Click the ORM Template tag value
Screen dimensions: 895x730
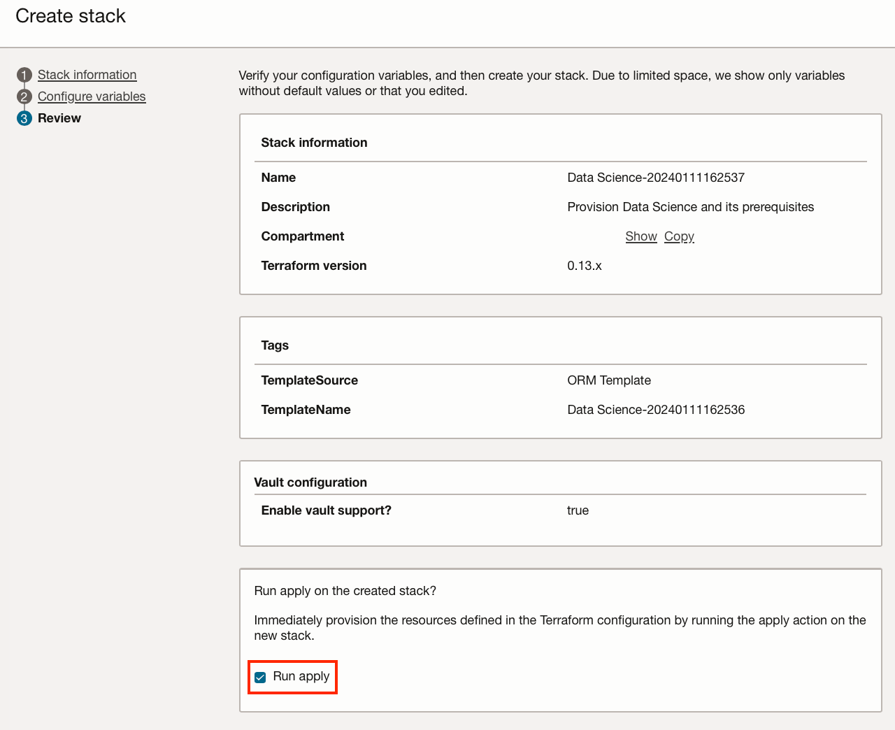pos(609,380)
